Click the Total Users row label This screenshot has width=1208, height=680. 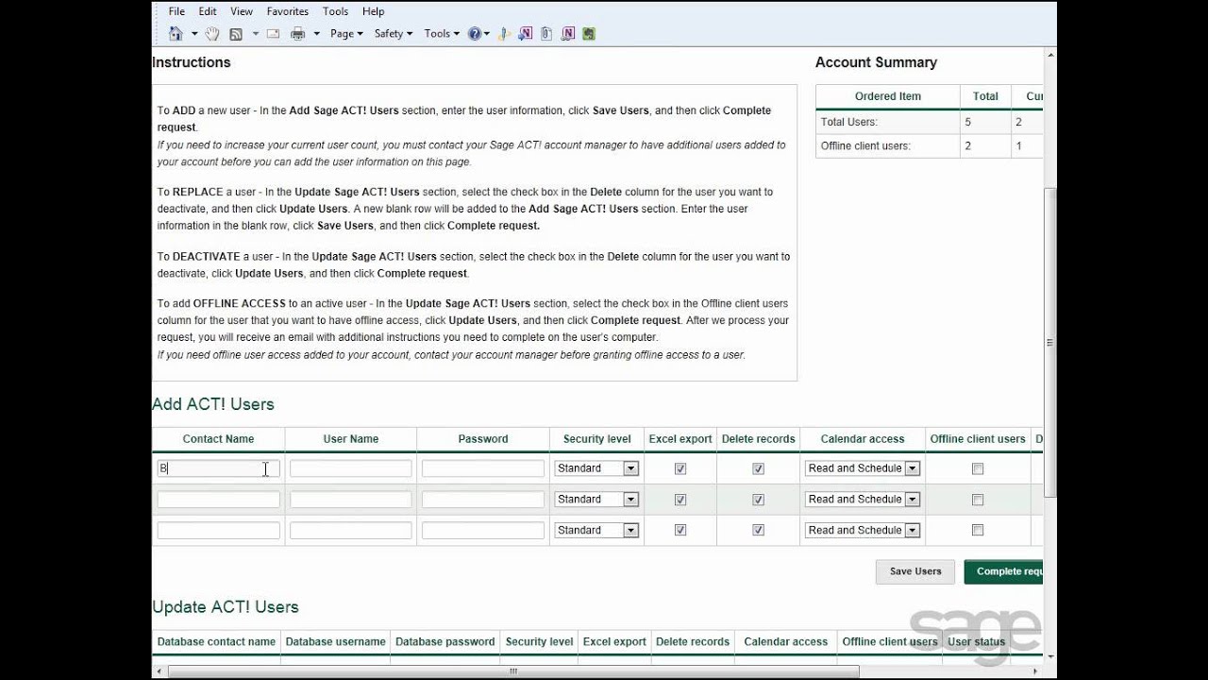click(x=849, y=122)
